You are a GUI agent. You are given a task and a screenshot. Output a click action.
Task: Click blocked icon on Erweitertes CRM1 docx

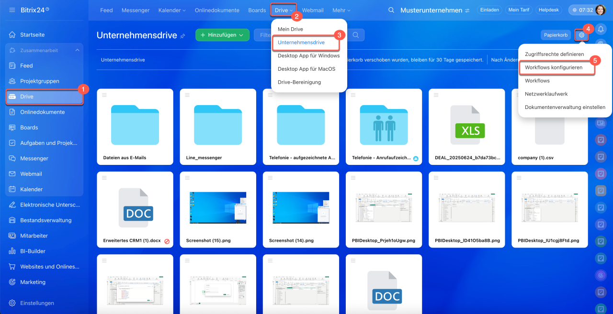click(x=167, y=241)
